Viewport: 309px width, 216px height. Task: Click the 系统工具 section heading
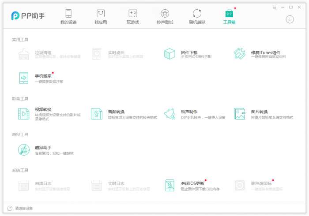[20, 170]
